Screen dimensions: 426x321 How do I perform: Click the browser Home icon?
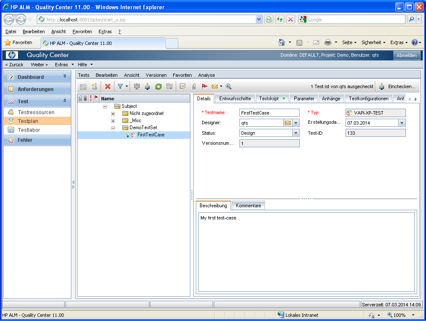click(x=282, y=42)
